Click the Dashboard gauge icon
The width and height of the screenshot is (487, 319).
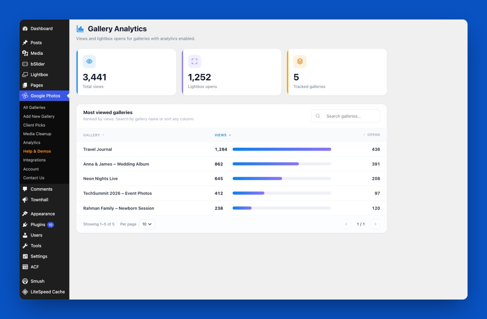[x=25, y=29]
